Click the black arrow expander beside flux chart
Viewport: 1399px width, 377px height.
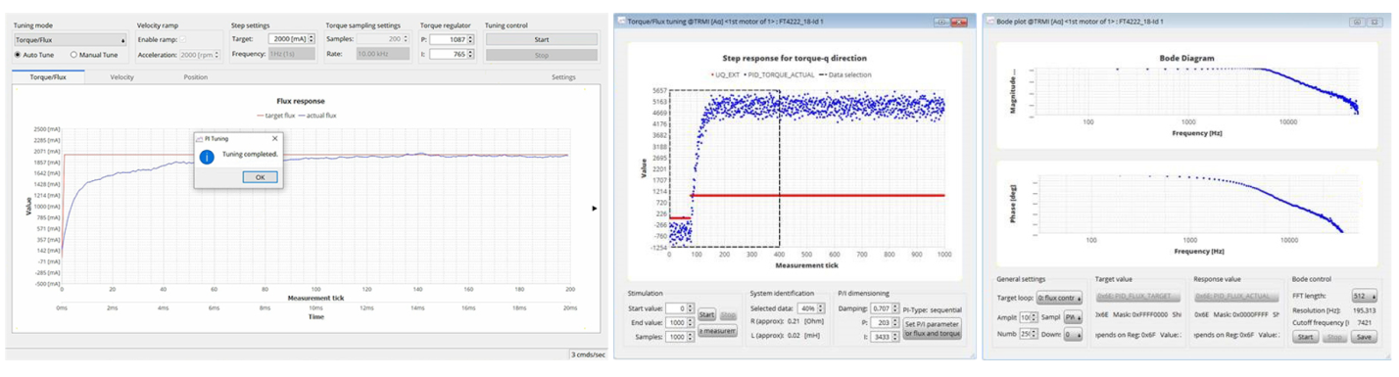(595, 208)
